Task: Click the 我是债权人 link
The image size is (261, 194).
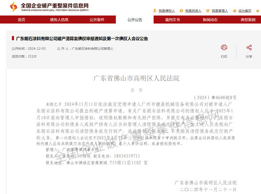Action: [166, 11]
